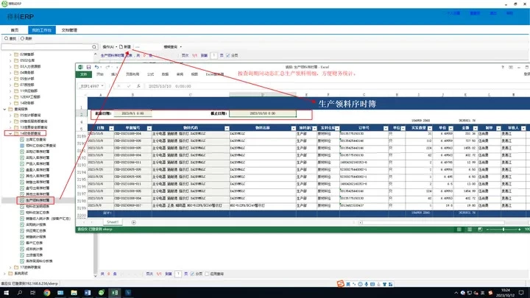Collapse the 14财务部查询 folder
This screenshot has height=298, width=530.
coord(10,134)
